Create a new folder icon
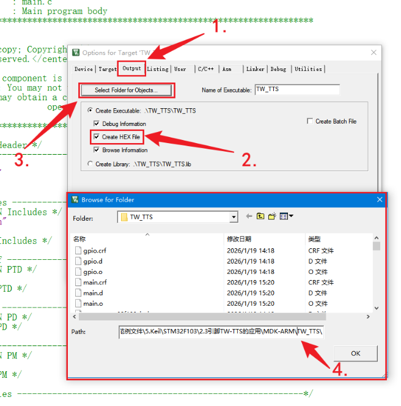Viewport: 401px width, 406px height. (x=272, y=216)
